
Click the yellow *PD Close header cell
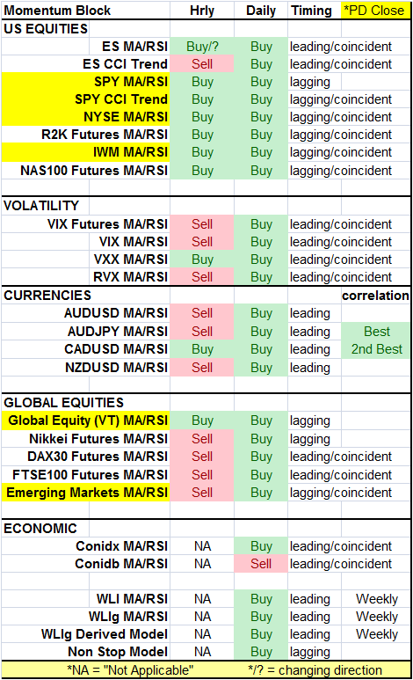click(375, 11)
